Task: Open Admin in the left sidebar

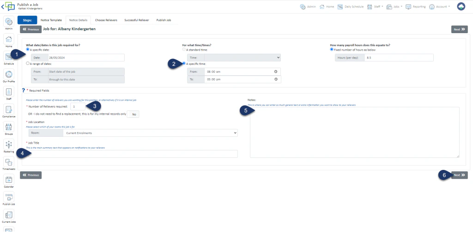Action: [x=9, y=22]
